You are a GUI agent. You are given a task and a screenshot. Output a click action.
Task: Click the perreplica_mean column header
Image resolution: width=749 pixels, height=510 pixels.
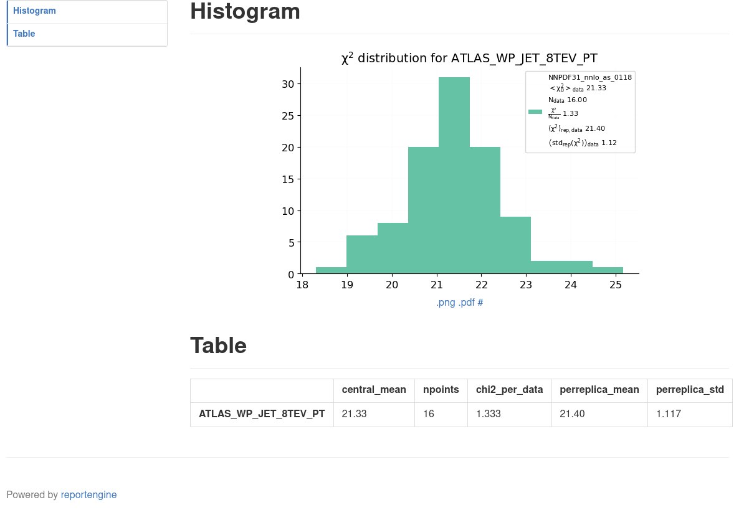coord(599,390)
